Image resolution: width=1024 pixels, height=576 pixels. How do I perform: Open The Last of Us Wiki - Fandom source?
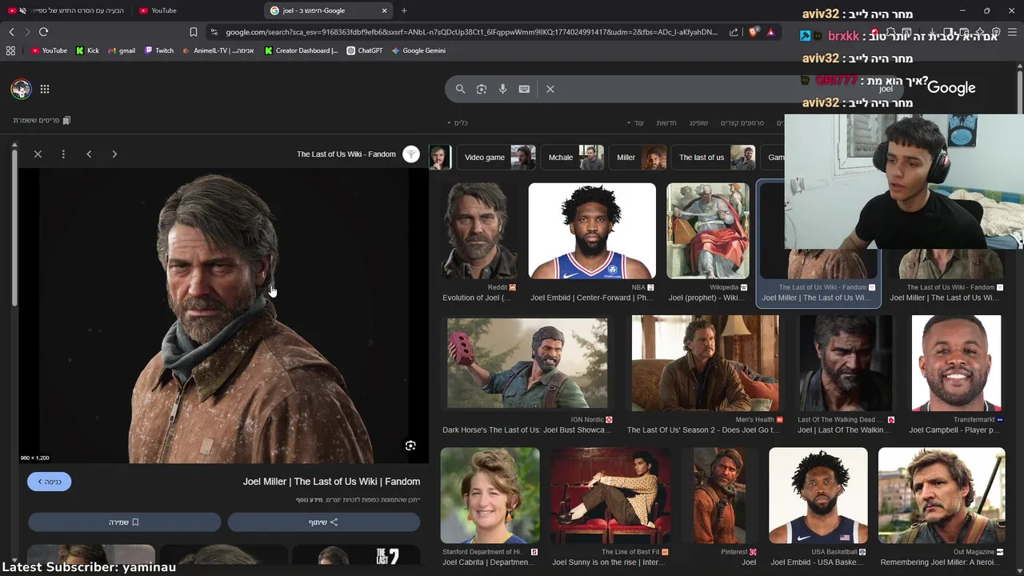(358, 154)
